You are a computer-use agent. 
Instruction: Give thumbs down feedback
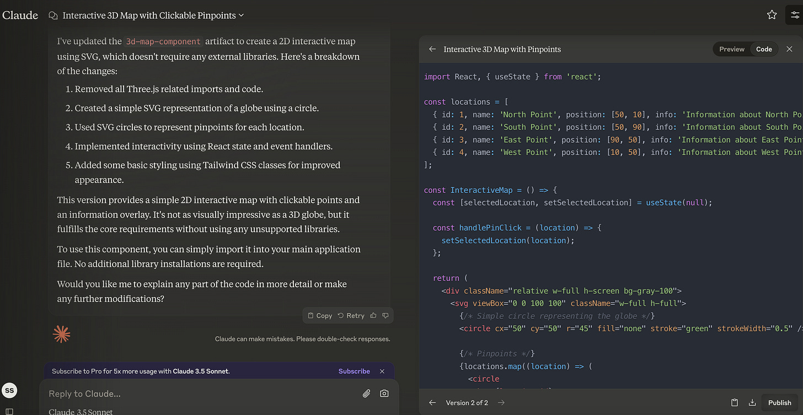tap(385, 315)
